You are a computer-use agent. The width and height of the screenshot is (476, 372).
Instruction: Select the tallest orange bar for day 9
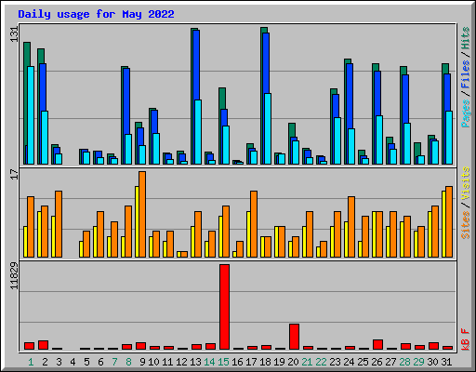[142, 214]
